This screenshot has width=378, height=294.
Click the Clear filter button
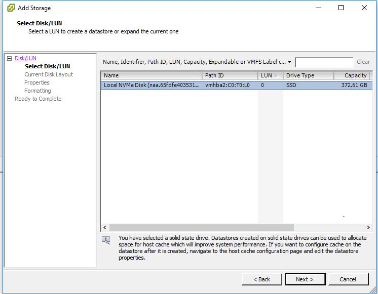pyautogui.click(x=363, y=62)
